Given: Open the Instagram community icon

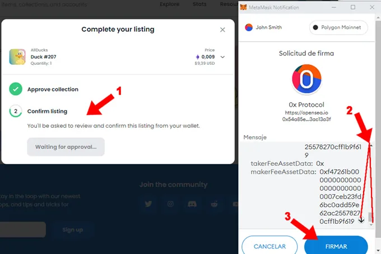Looking at the screenshot, I should (170, 204).
